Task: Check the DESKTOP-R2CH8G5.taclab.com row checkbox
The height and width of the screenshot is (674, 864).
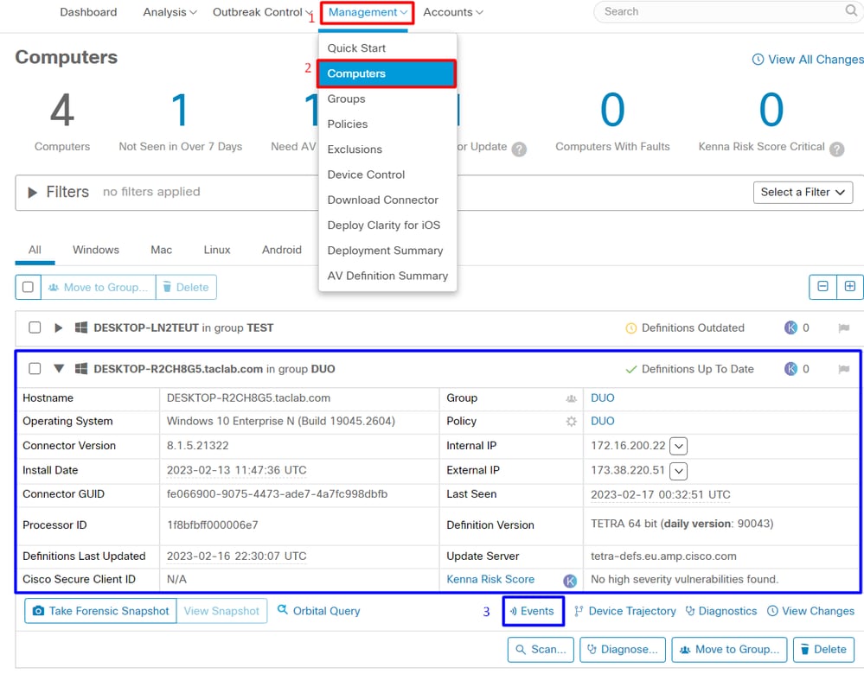Action: point(35,368)
